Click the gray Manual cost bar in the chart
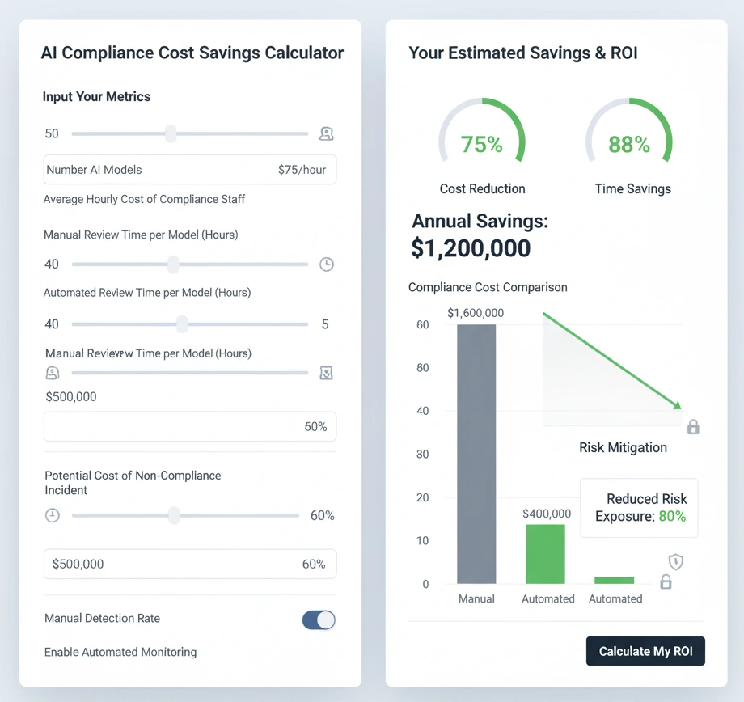 point(476,453)
